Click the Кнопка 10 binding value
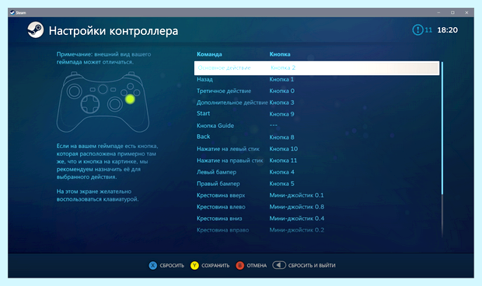 click(284, 149)
